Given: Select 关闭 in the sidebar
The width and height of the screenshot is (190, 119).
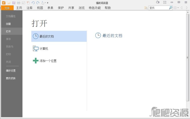Looking at the screenshot, I should [12, 62].
